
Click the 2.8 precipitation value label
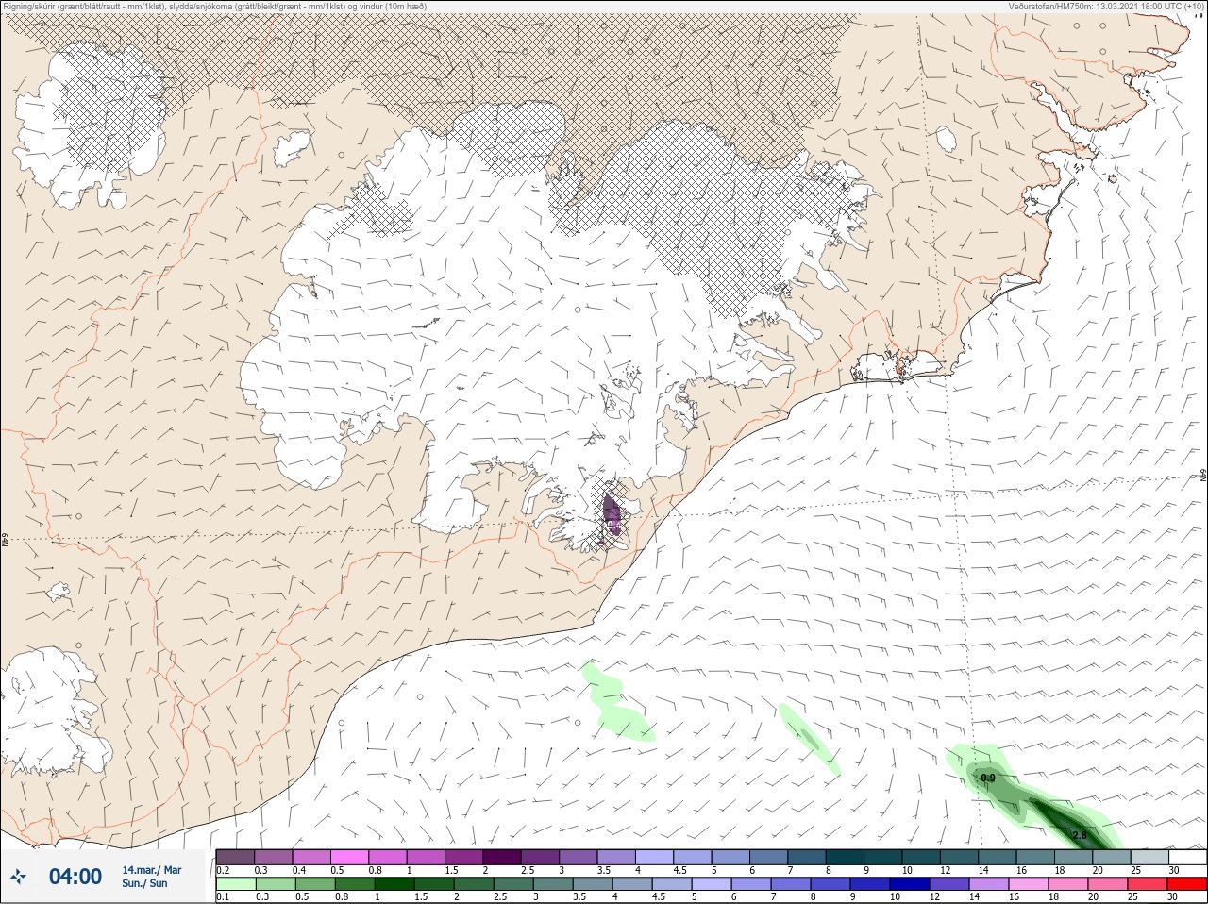tap(1080, 835)
